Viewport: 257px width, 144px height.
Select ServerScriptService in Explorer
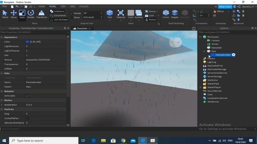pyautogui.click(x=217, y=73)
